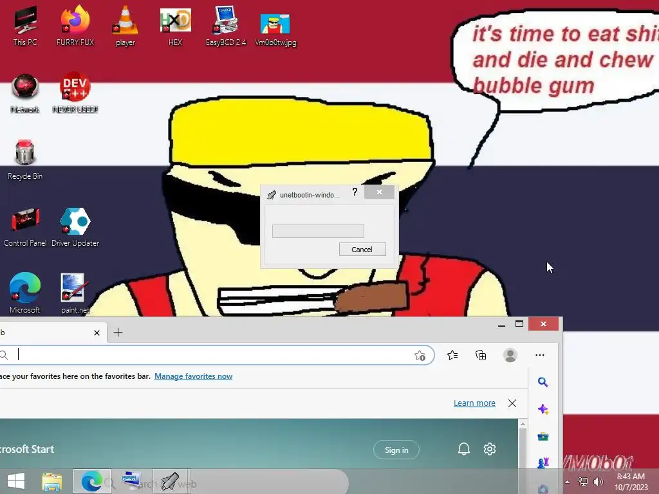Open the Control Panel desktop icon

[25, 226]
